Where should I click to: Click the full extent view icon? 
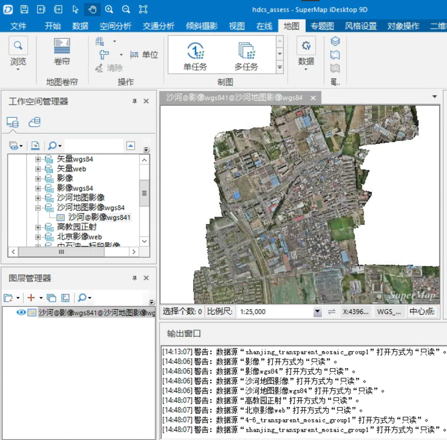pos(143,9)
